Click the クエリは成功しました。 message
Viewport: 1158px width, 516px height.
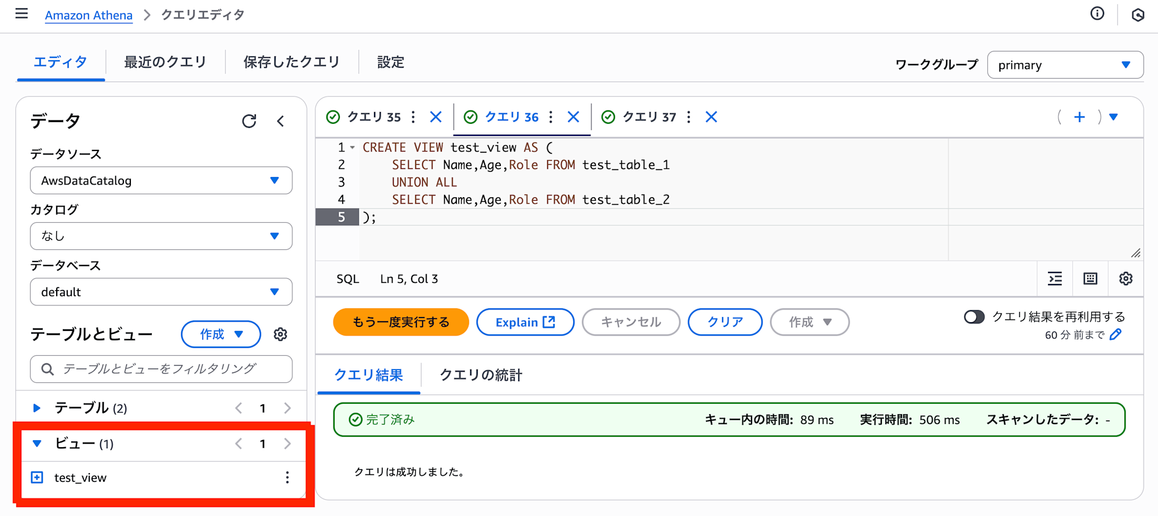tap(409, 472)
